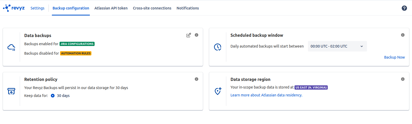Click the JIRA CONFIGURATIONS green badge
This screenshot has width=412, height=124.
click(x=77, y=44)
